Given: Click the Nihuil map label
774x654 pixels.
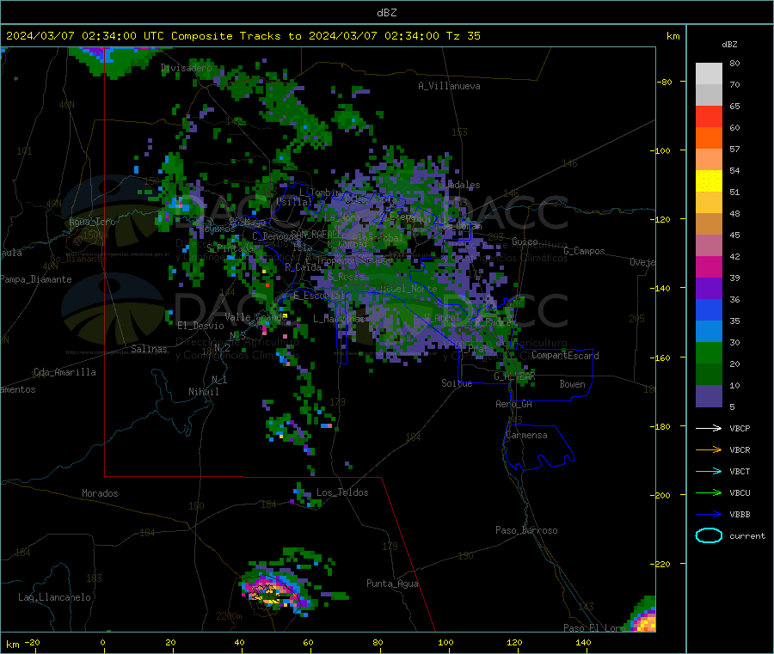Looking at the screenshot, I should point(203,392).
